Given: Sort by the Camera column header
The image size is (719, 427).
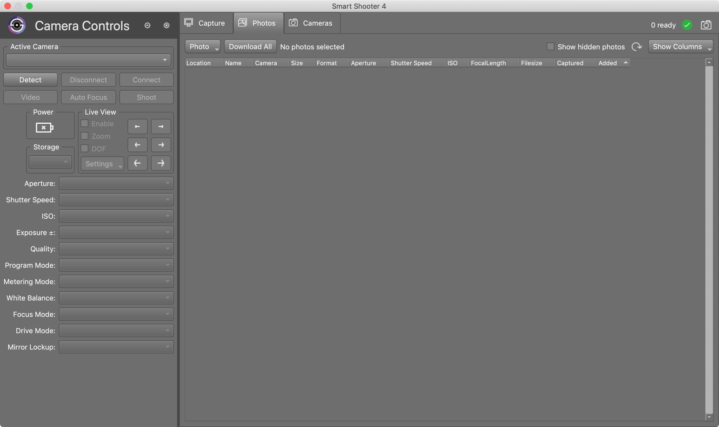Looking at the screenshot, I should (x=271, y=63).
